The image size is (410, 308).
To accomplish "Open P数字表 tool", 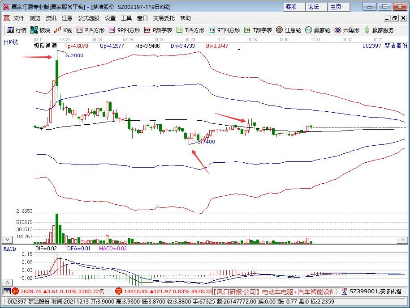I will point(158,30).
